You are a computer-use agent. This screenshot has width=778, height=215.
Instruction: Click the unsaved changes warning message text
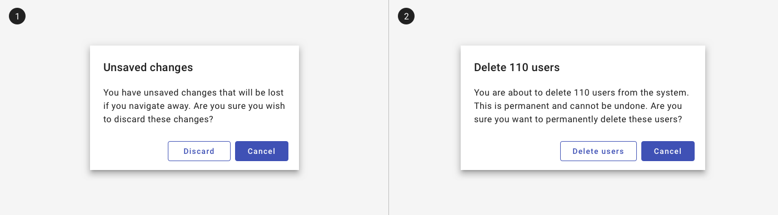pos(194,106)
